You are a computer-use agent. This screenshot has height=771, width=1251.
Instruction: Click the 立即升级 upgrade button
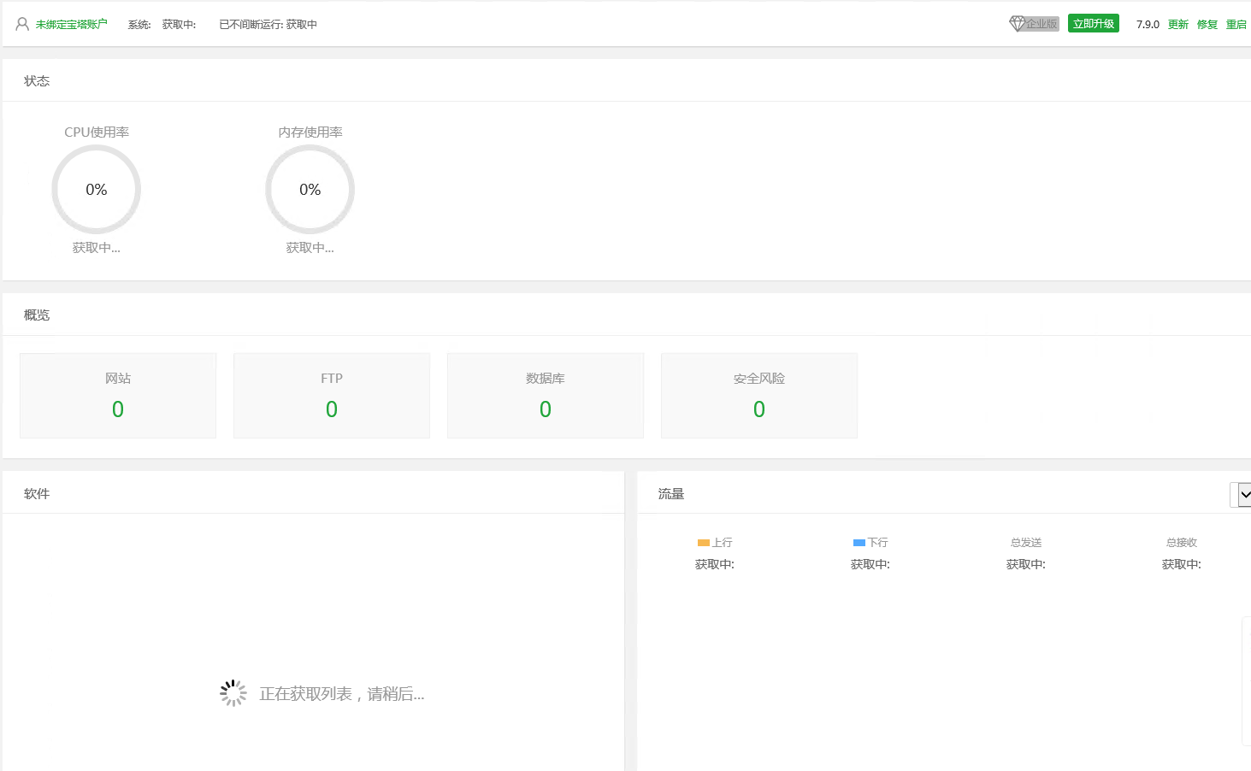1094,24
